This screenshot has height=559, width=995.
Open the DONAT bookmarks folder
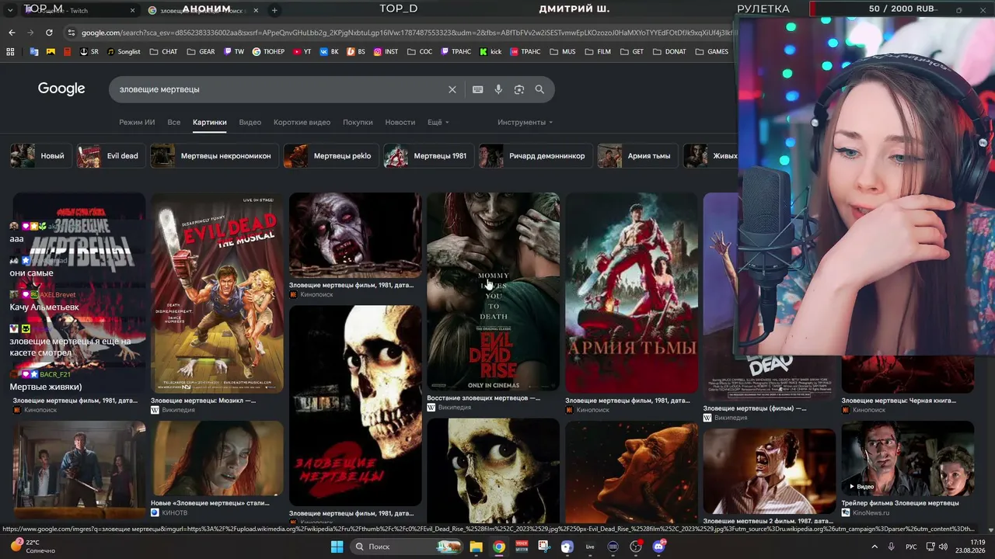669,52
